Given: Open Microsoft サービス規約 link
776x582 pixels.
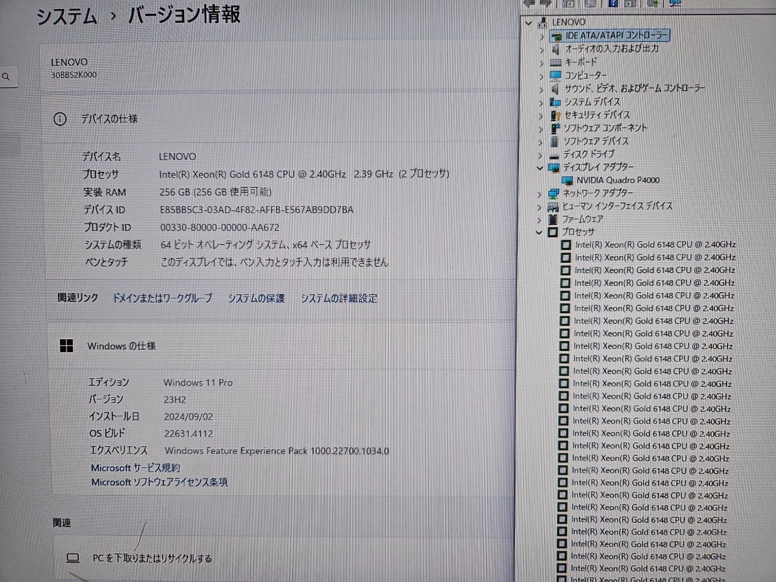Looking at the screenshot, I should pos(135,468).
